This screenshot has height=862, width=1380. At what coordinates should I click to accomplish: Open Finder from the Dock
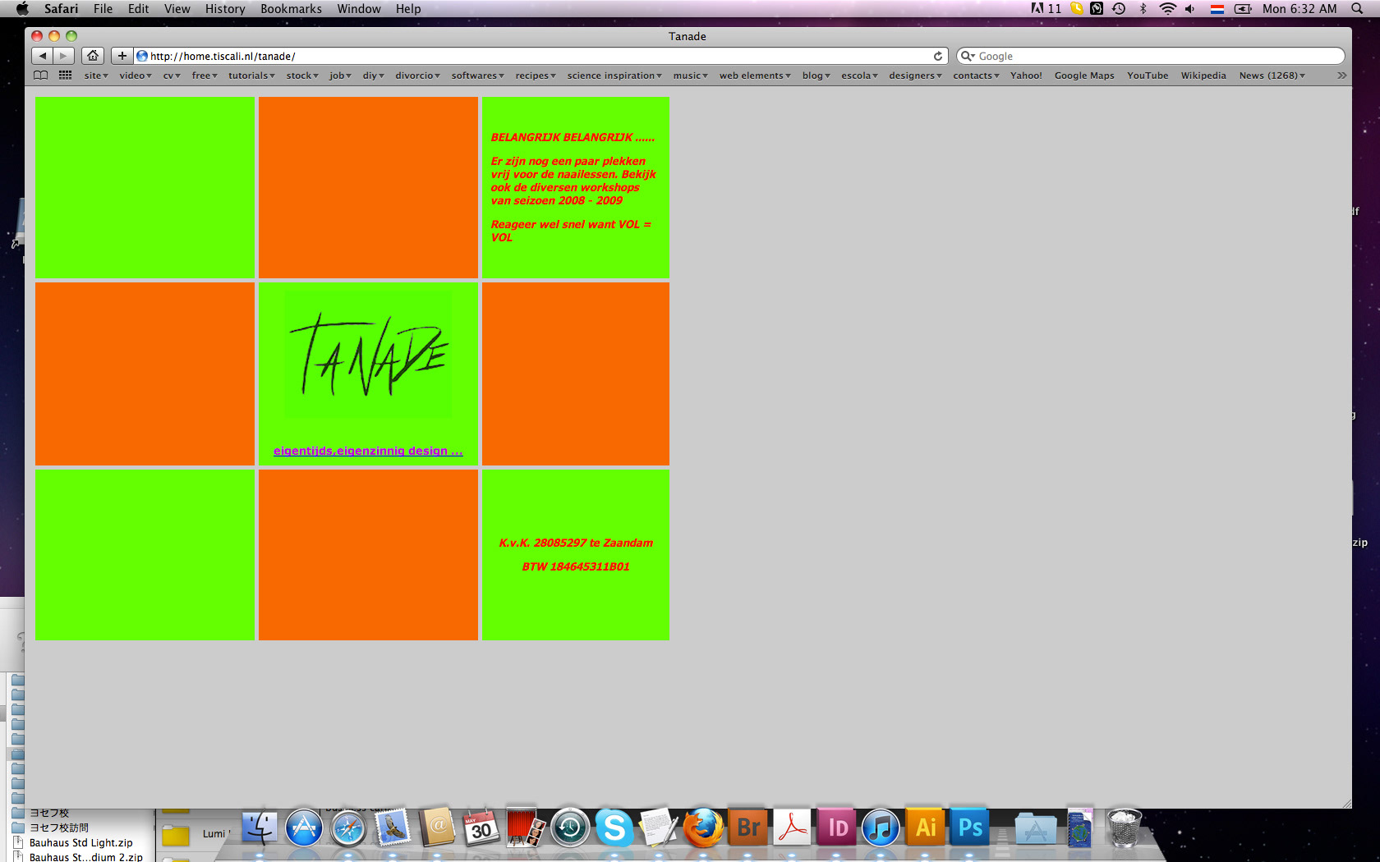pyautogui.click(x=260, y=828)
